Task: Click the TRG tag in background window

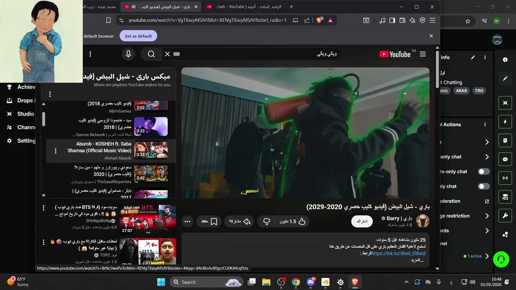Action: point(479,91)
